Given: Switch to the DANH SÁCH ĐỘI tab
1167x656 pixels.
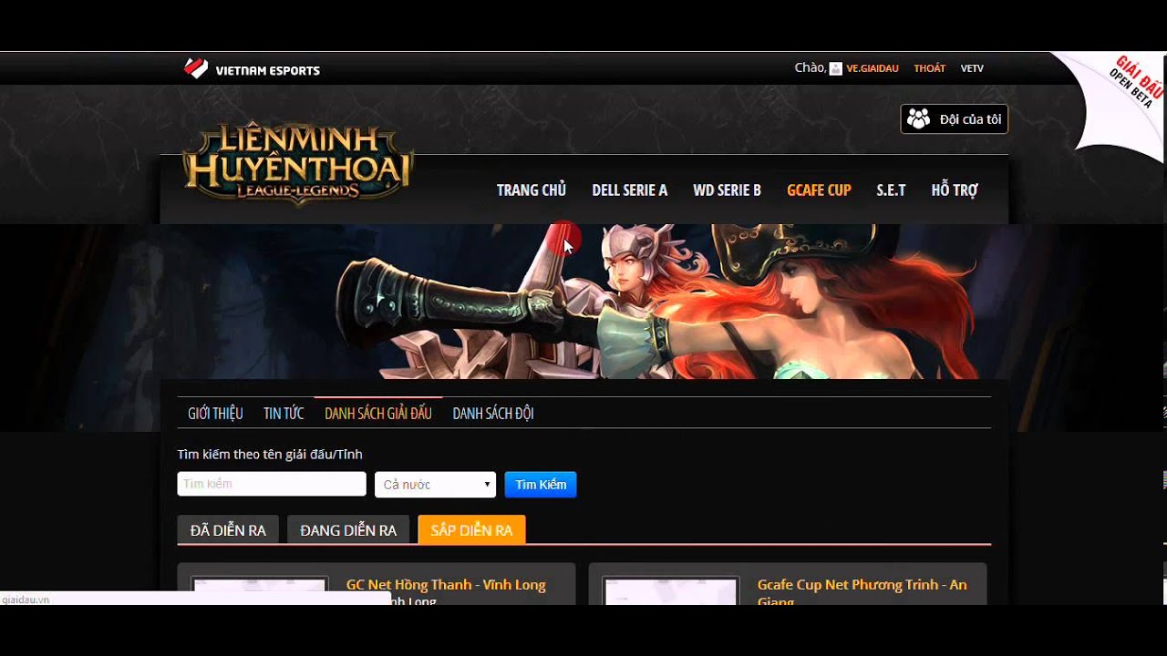Looking at the screenshot, I should click(493, 414).
